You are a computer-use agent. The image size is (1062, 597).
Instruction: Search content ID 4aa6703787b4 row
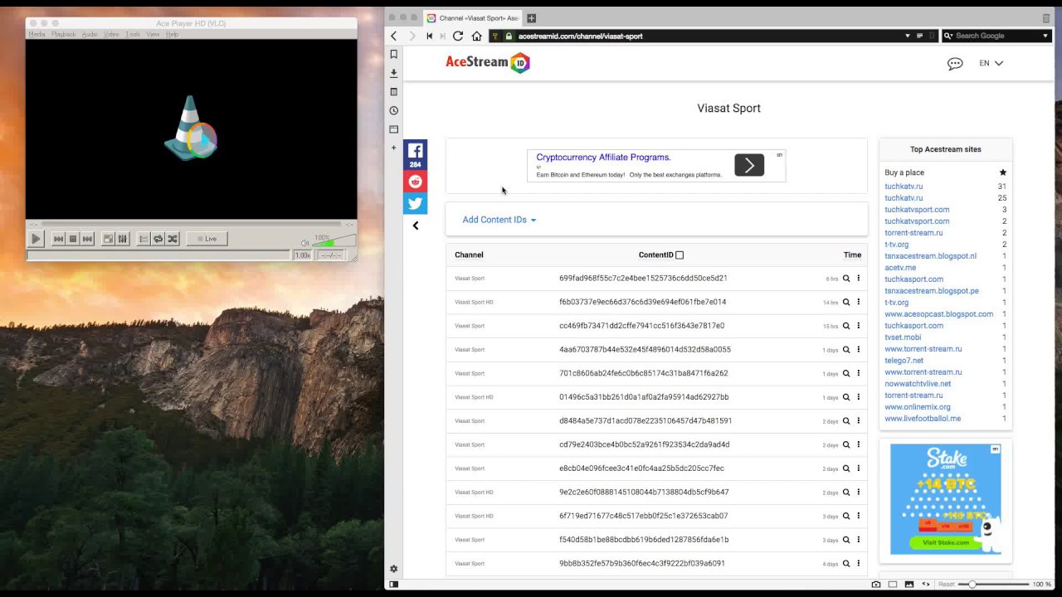click(x=846, y=350)
